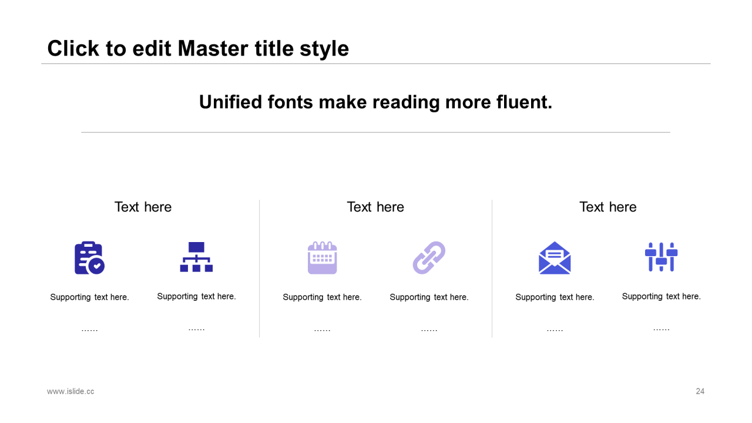Click the 'Text here' heading above the calendar icon
This screenshot has height=423, width=752.
point(375,207)
